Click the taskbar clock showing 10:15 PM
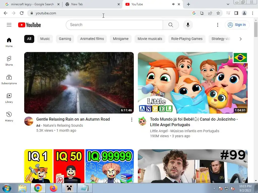The width and height of the screenshot is (258, 193). [x=245, y=188]
